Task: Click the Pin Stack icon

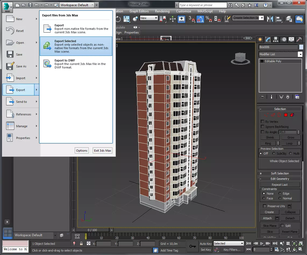Action: tap(262, 97)
